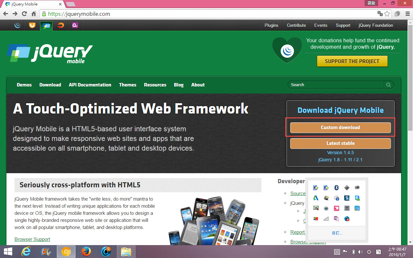Click 自訂... in the tray popup
Screen dimensions: 413x258
[x=337, y=233]
